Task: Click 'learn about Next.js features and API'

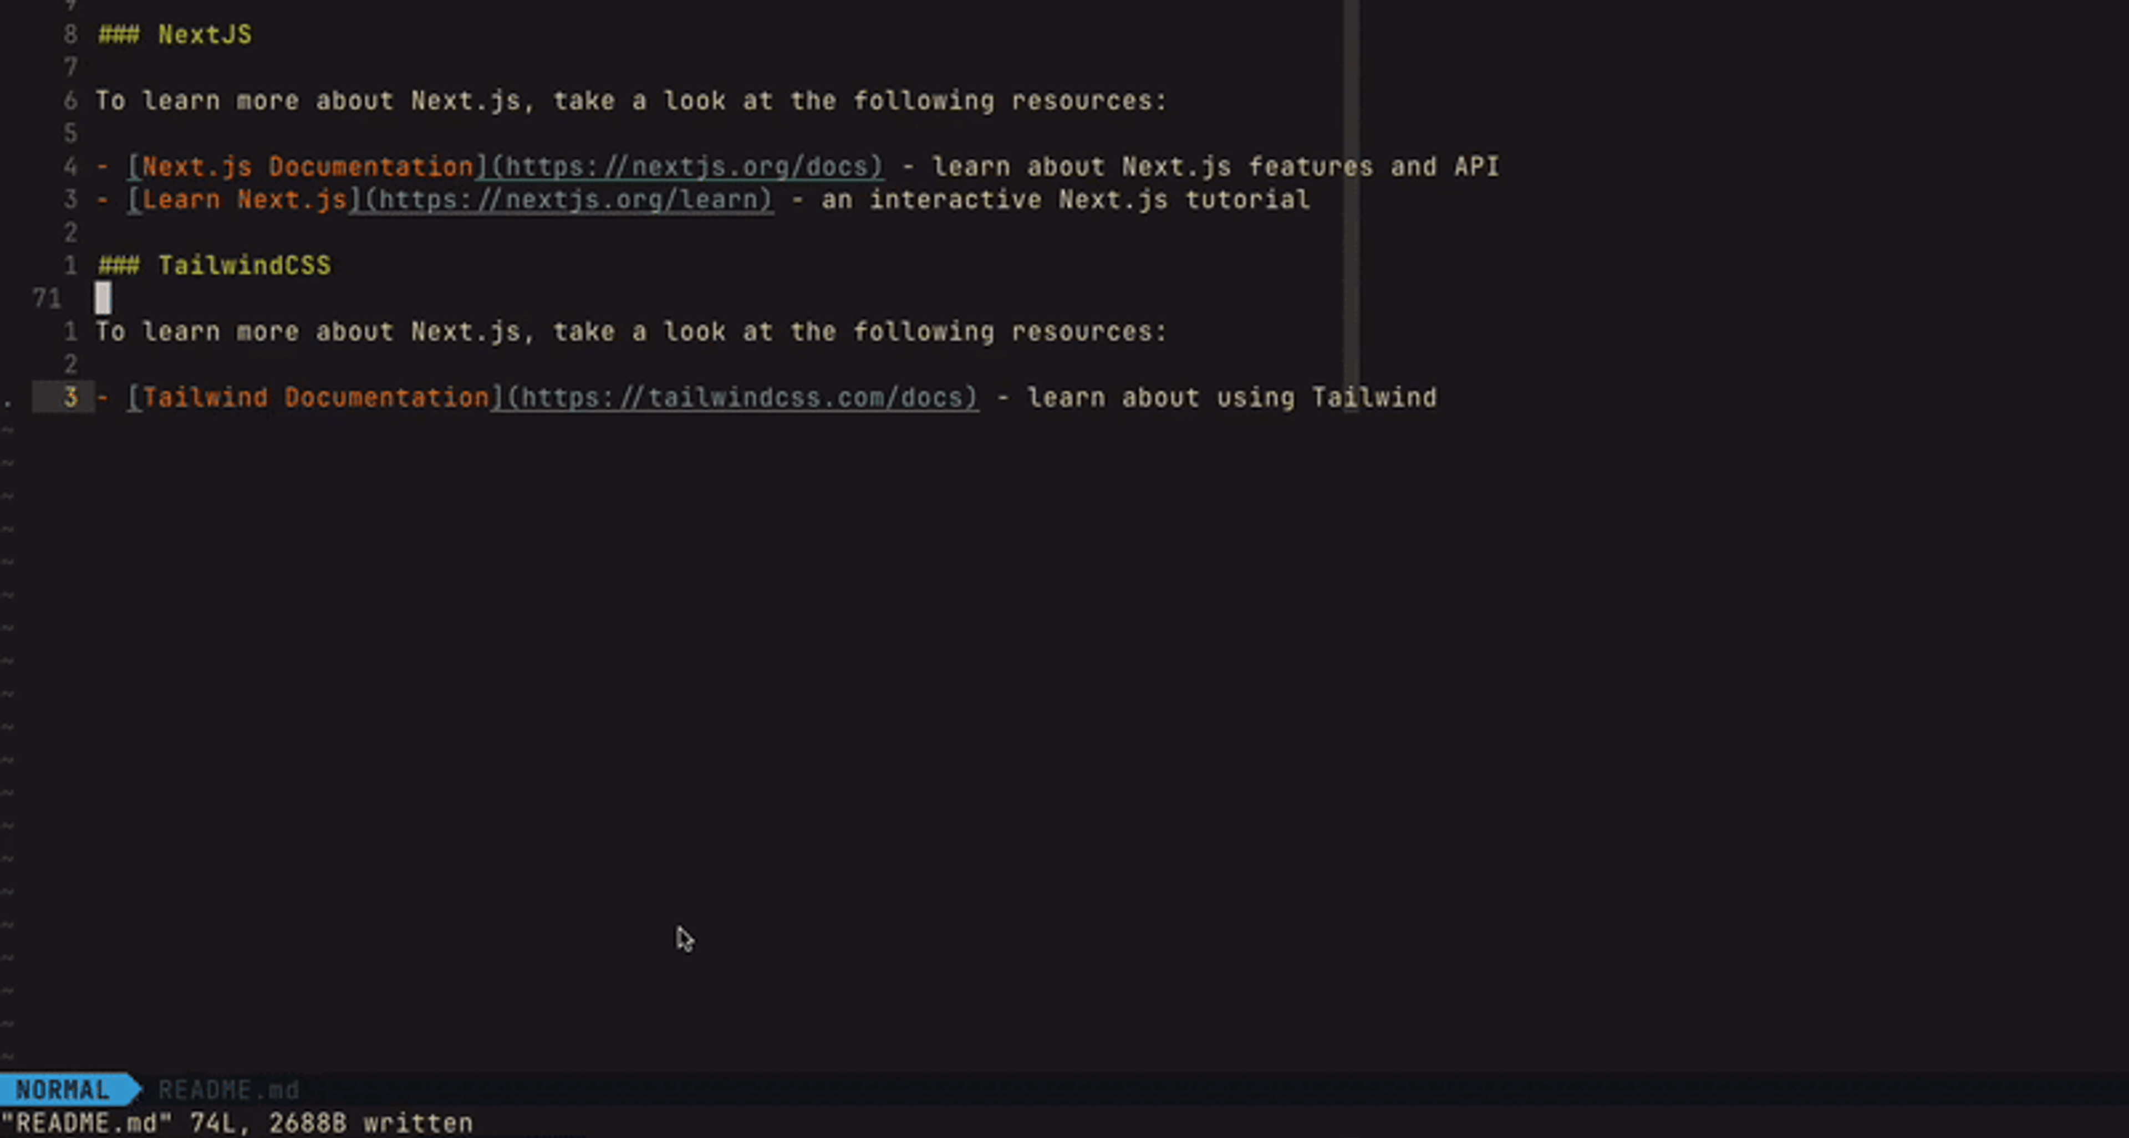Action: 1216,167
